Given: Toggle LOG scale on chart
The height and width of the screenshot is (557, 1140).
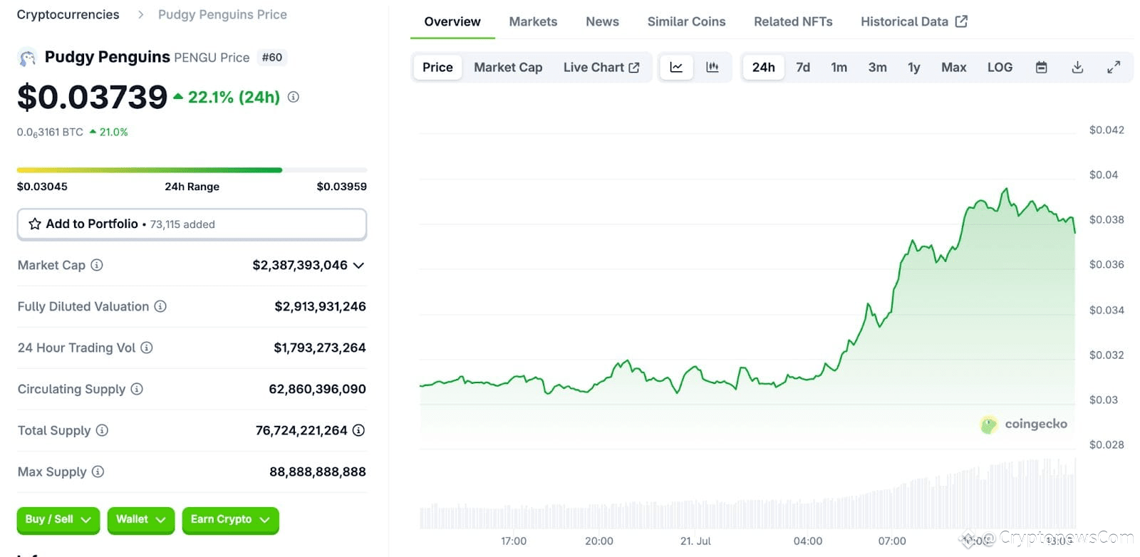Looking at the screenshot, I should pos(1000,67).
